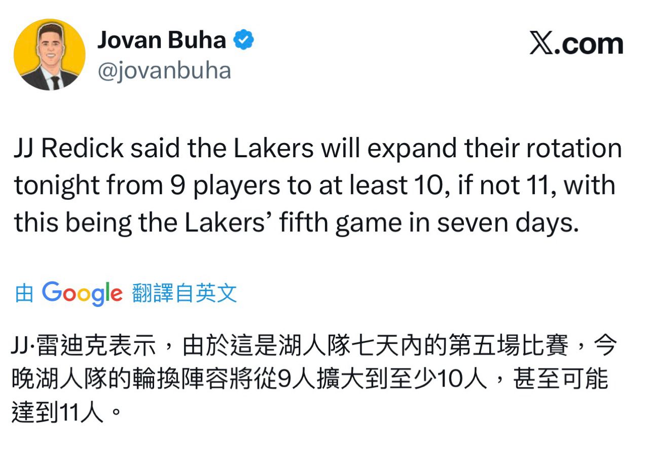Click Jovan Buha's profile avatar
This screenshot has width=649, height=453.
[50, 55]
